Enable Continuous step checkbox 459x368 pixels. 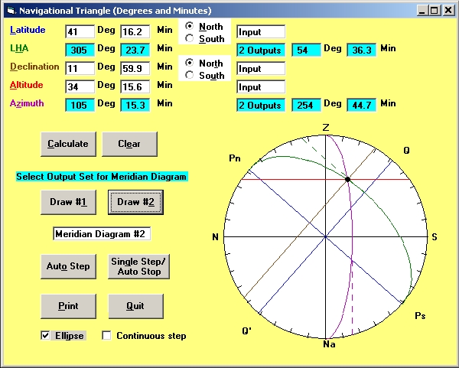pyautogui.click(x=107, y=335)
